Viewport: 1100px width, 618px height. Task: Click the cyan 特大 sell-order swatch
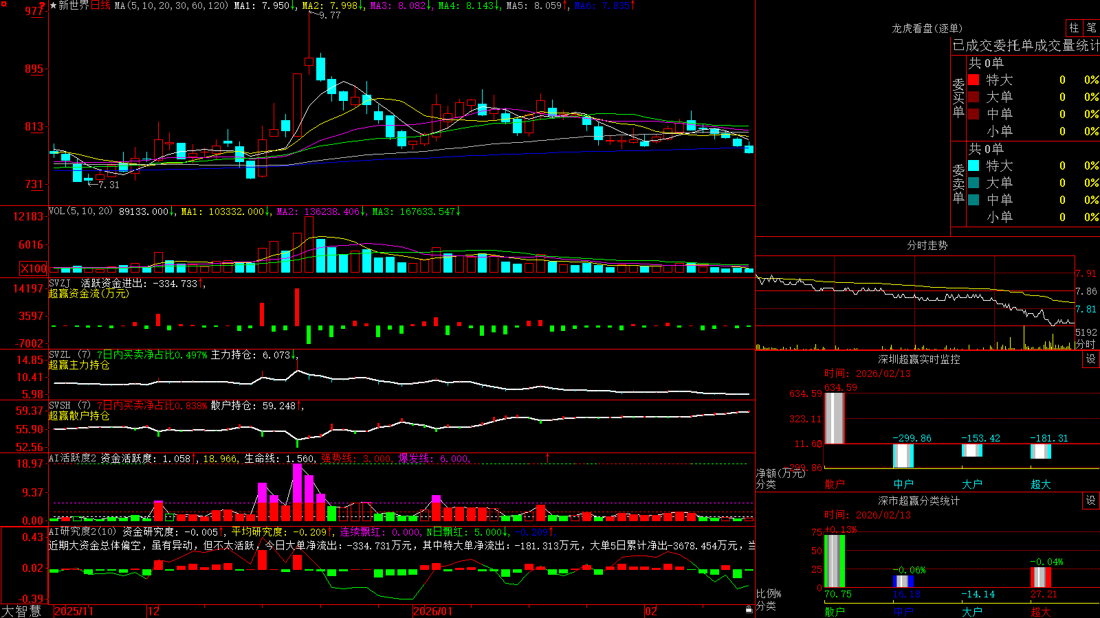[973, 165]
